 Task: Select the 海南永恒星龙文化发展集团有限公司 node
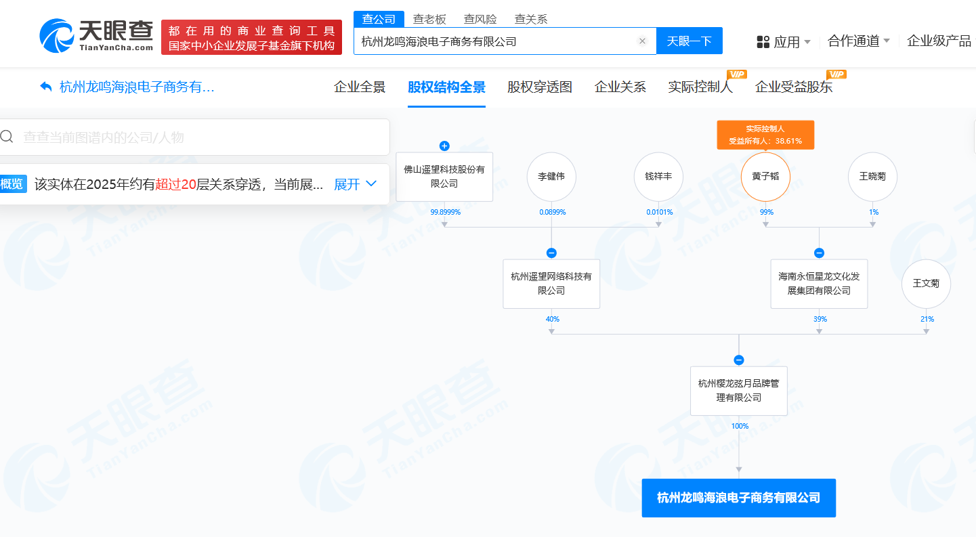(819, 284)
